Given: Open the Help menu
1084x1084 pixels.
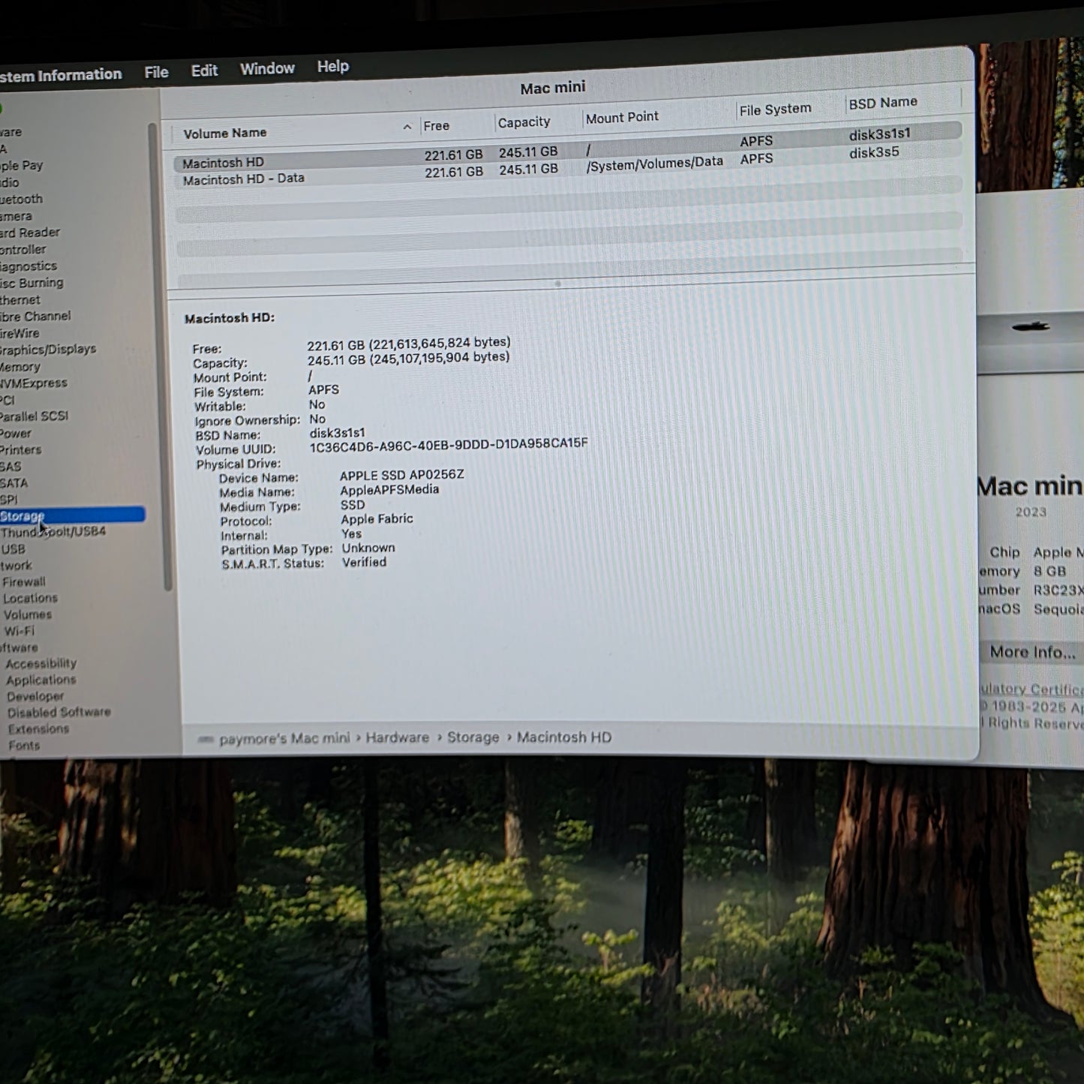Looking at the screenshot, I should 332,66.
